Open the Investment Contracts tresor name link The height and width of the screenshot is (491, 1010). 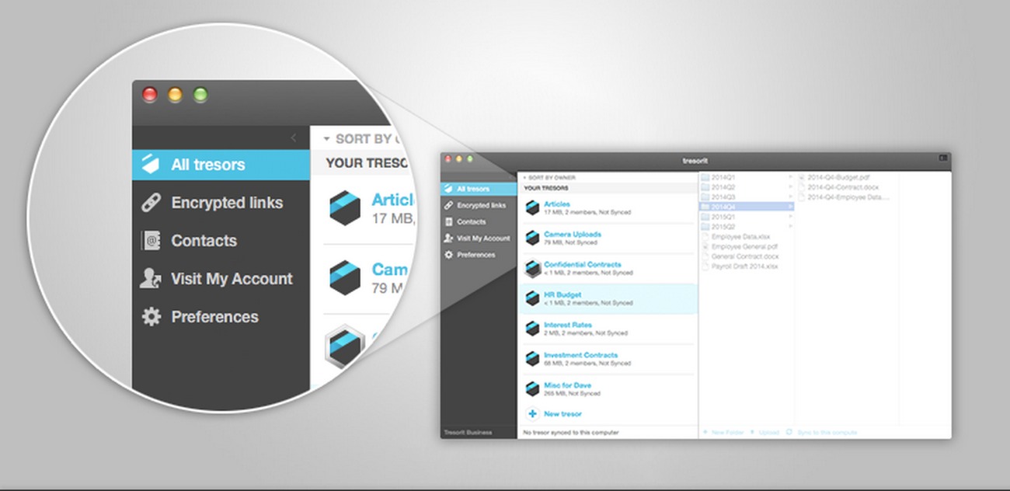click(581, 355)
